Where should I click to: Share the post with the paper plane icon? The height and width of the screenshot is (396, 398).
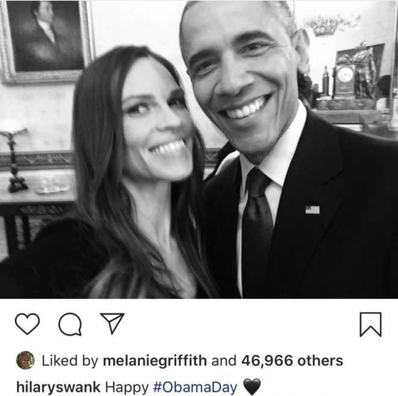click(x=112, y=324)
